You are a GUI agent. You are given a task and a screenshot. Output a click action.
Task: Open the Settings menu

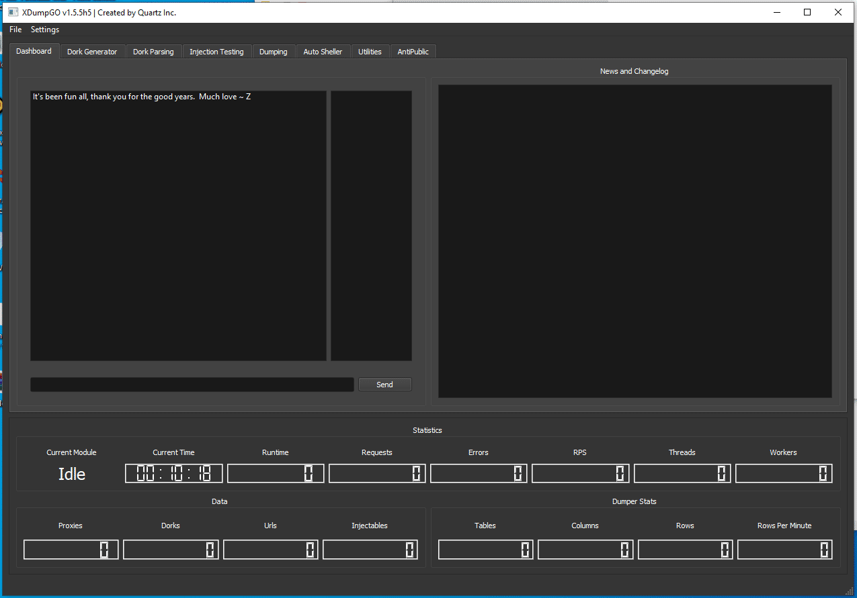45,30
